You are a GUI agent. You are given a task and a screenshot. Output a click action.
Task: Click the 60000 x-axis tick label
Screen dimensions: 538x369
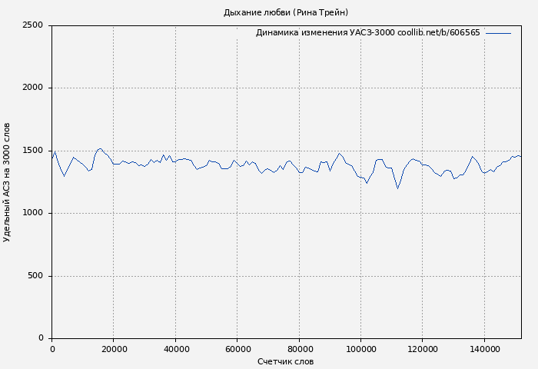(237, 348)
